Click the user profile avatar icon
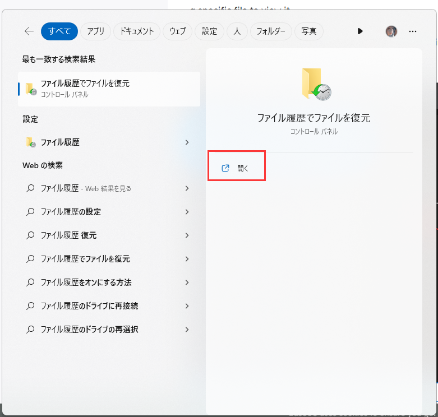 tap(391, 31)
